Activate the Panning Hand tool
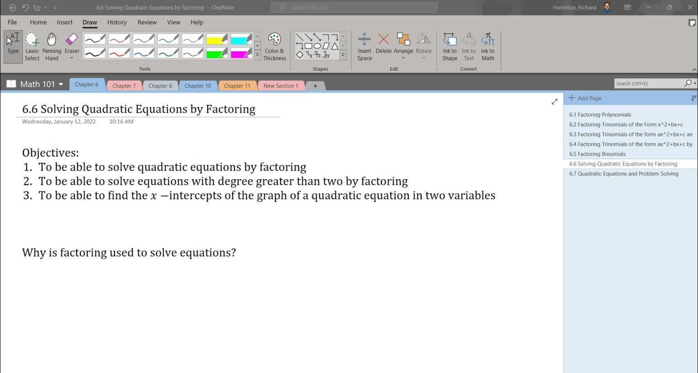The height and width of the screenshot is (373, 698). coord(52,47)
